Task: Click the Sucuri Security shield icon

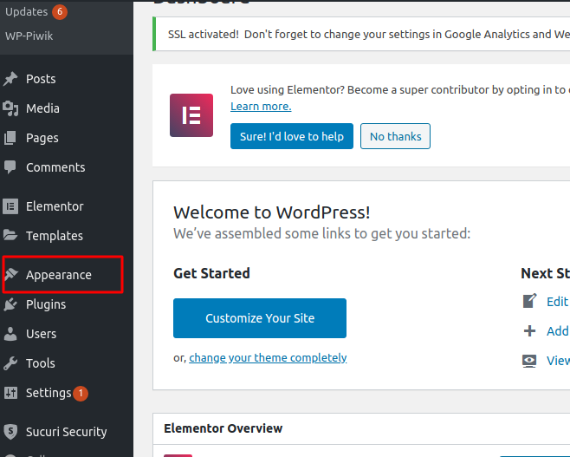Action: 10,432
